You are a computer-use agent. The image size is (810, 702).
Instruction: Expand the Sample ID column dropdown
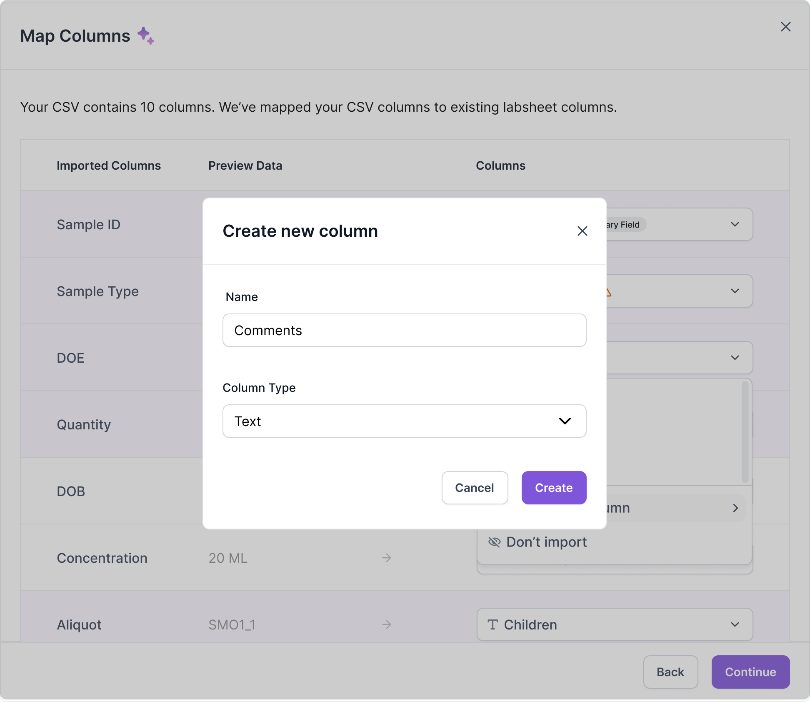[x=735, y=224]
